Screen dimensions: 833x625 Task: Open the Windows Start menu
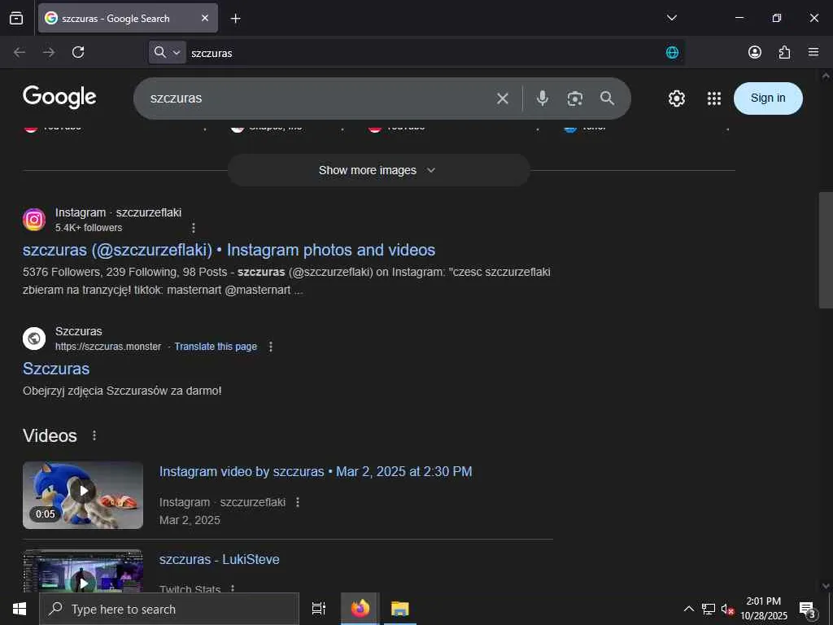pyautogui.click(x=20, y=609)
